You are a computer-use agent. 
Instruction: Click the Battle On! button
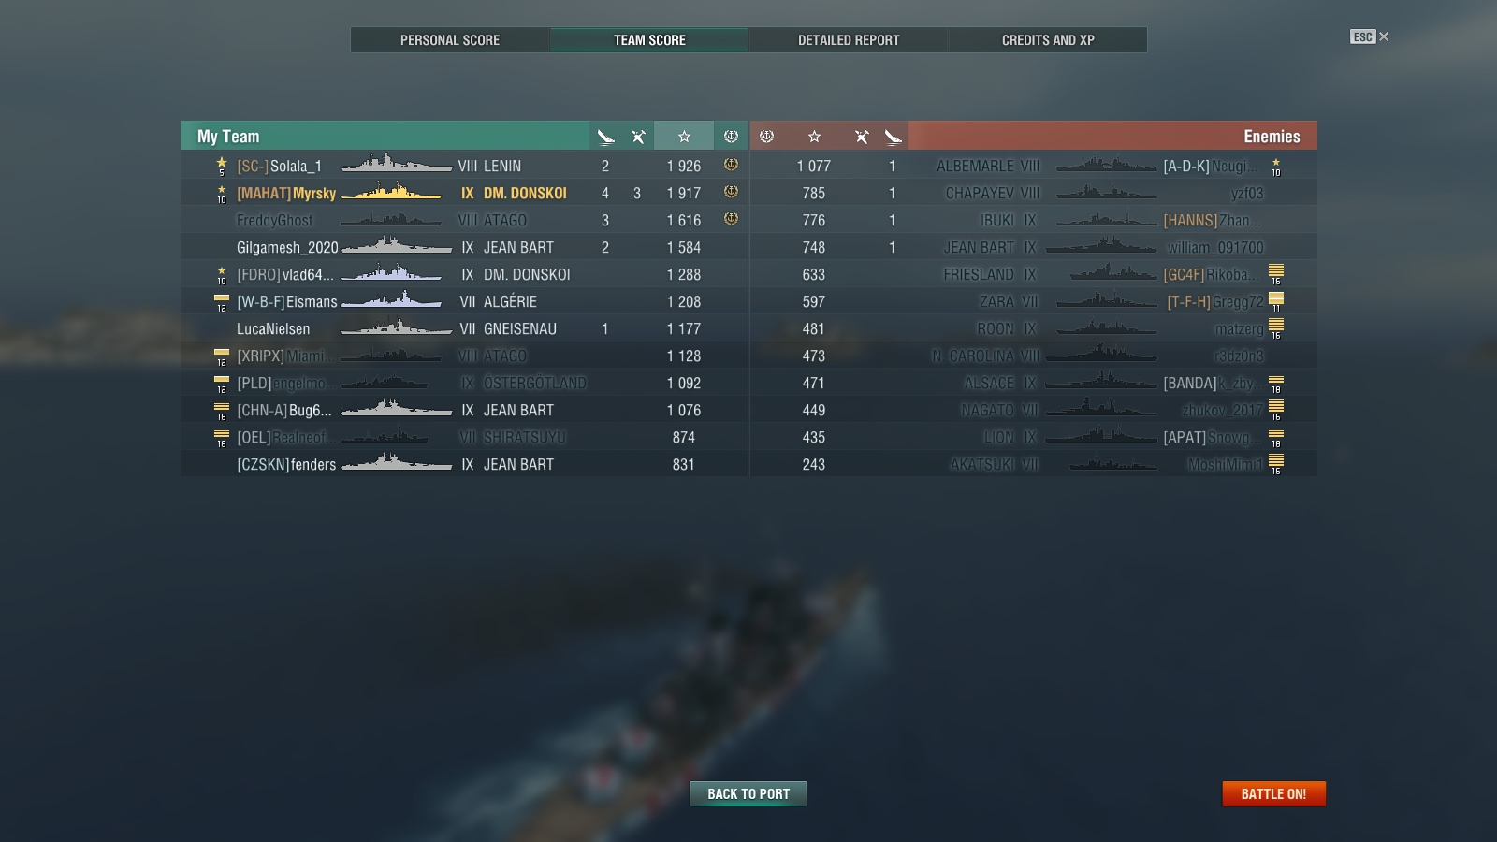[1273, 793]
